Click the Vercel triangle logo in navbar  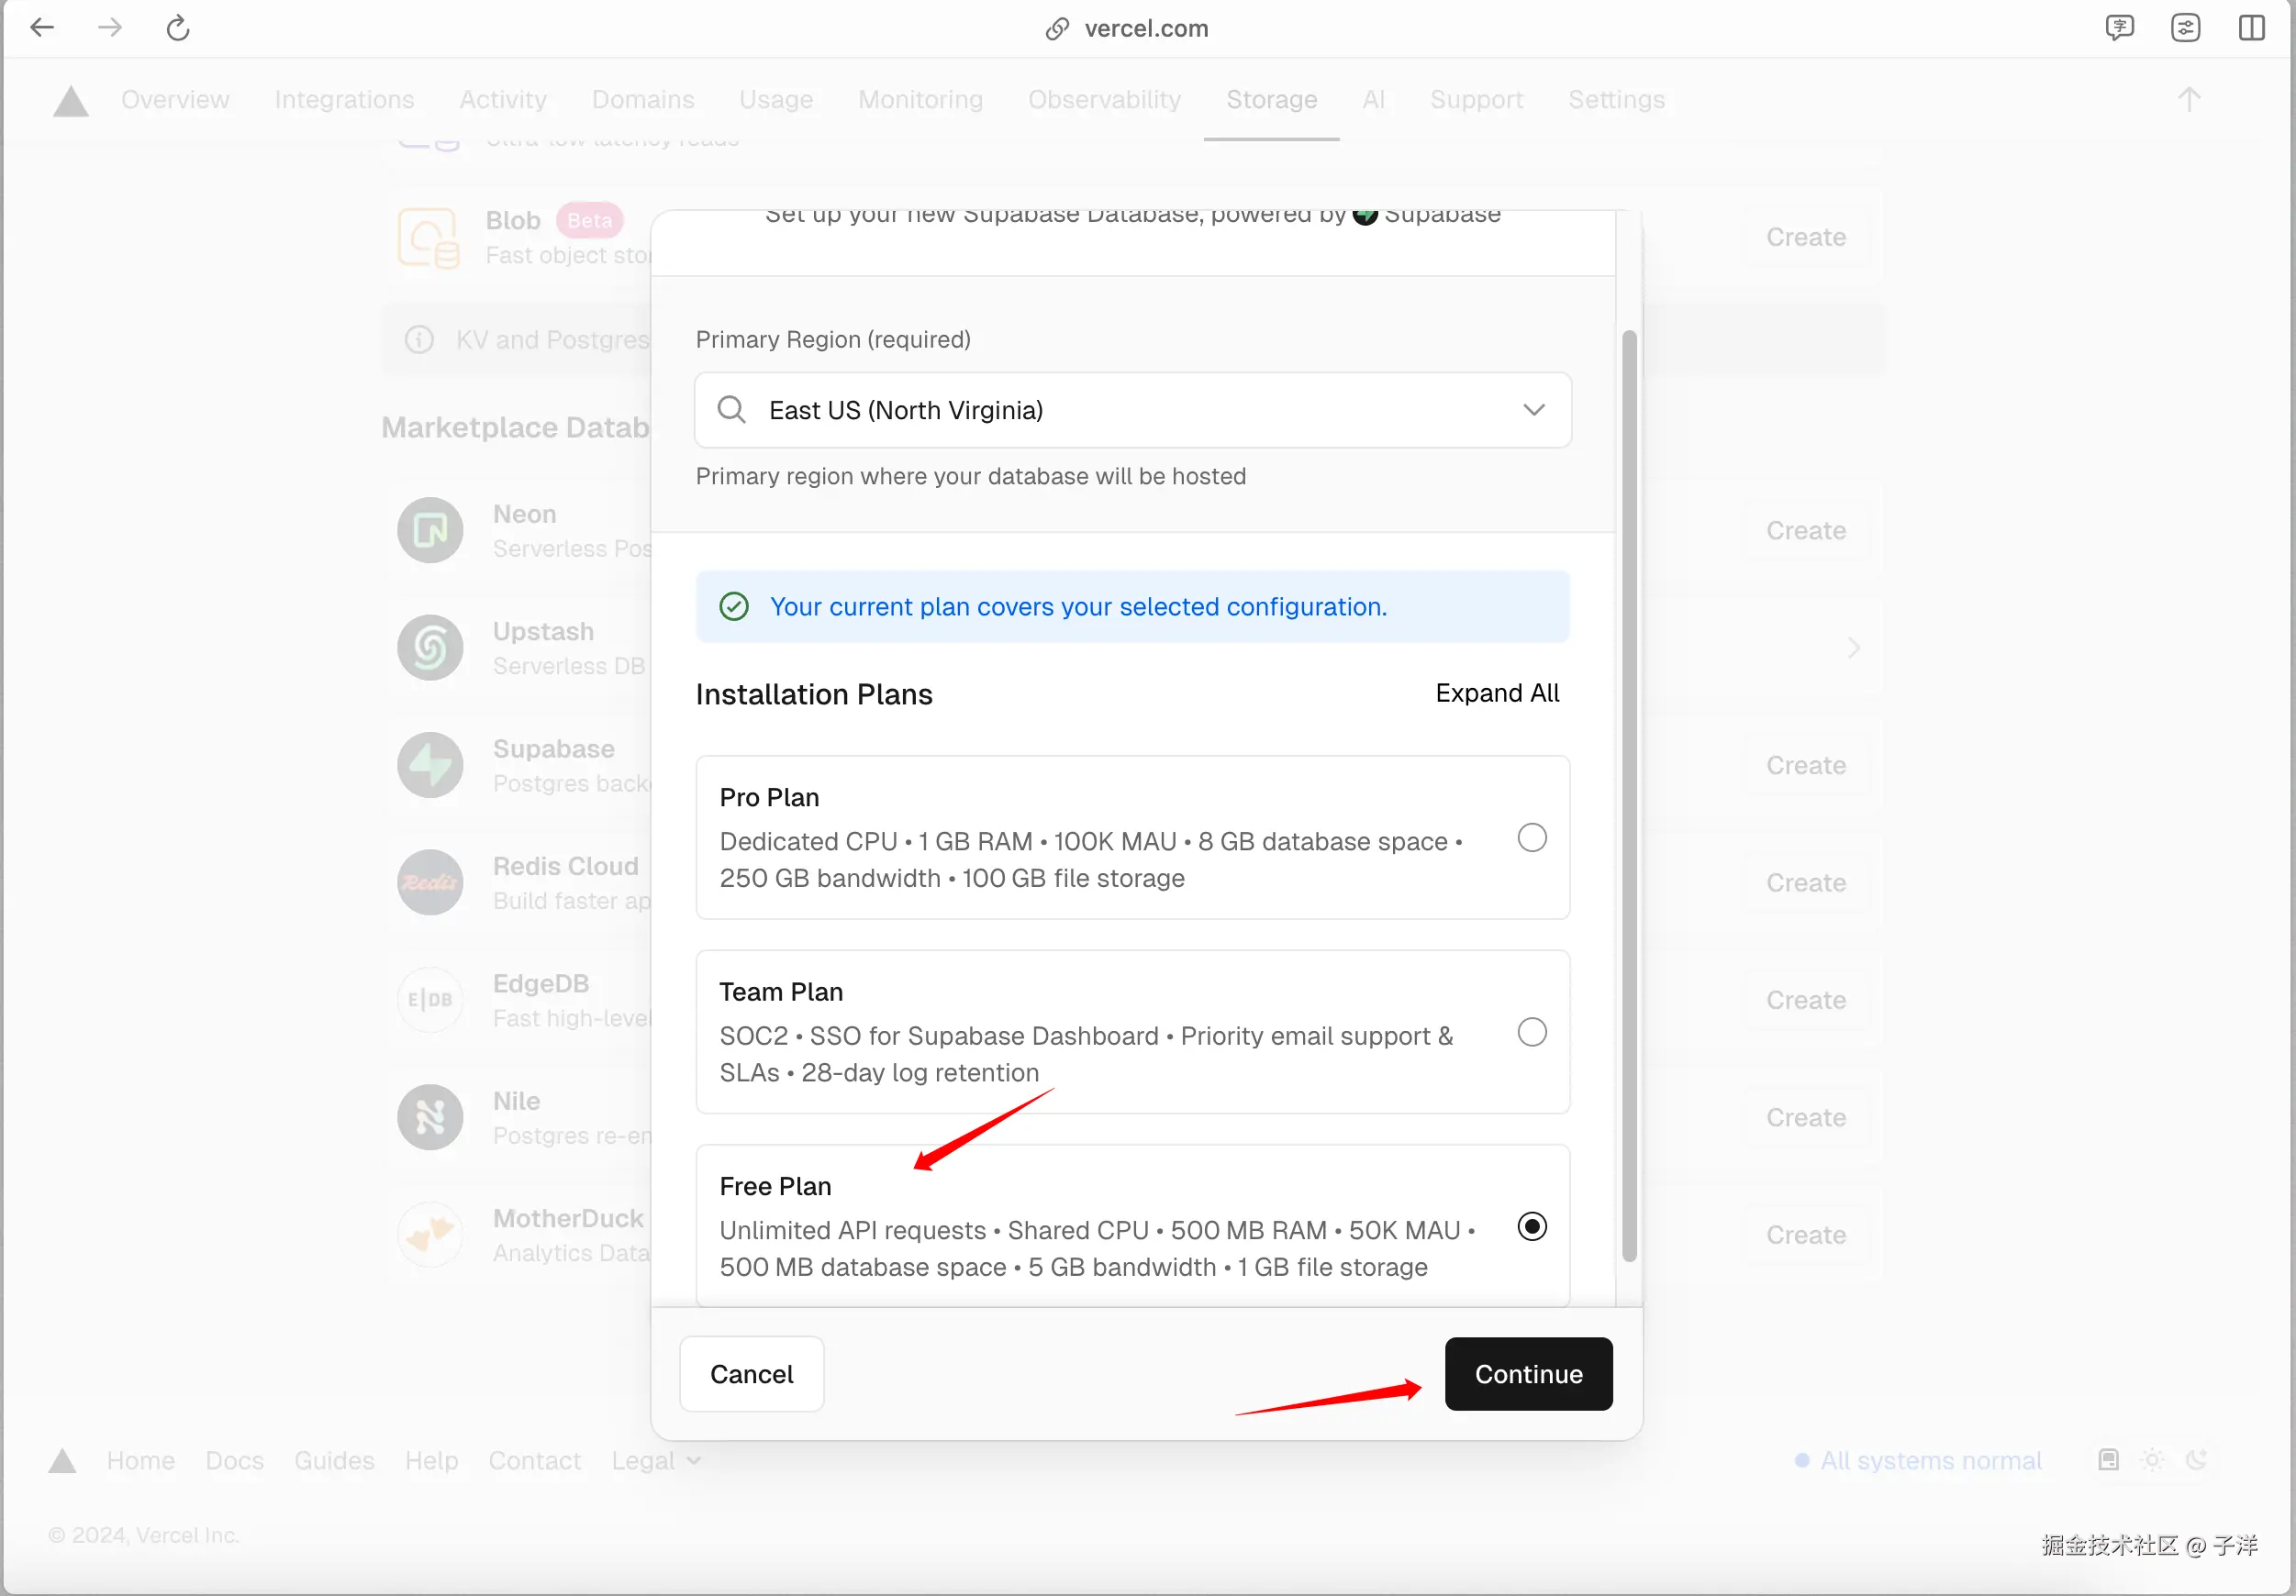pos(70,101)
